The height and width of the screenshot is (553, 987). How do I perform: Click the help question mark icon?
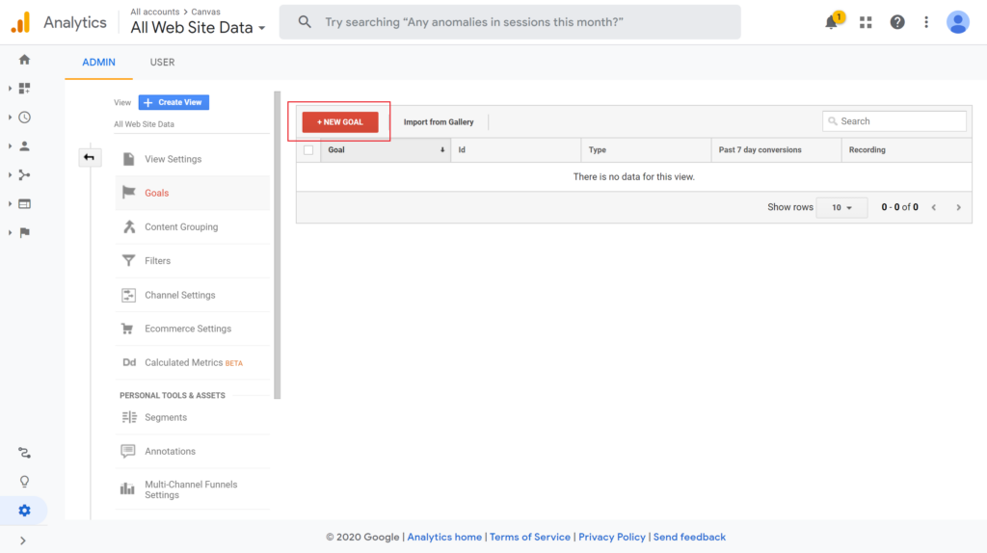click(897, 22)
